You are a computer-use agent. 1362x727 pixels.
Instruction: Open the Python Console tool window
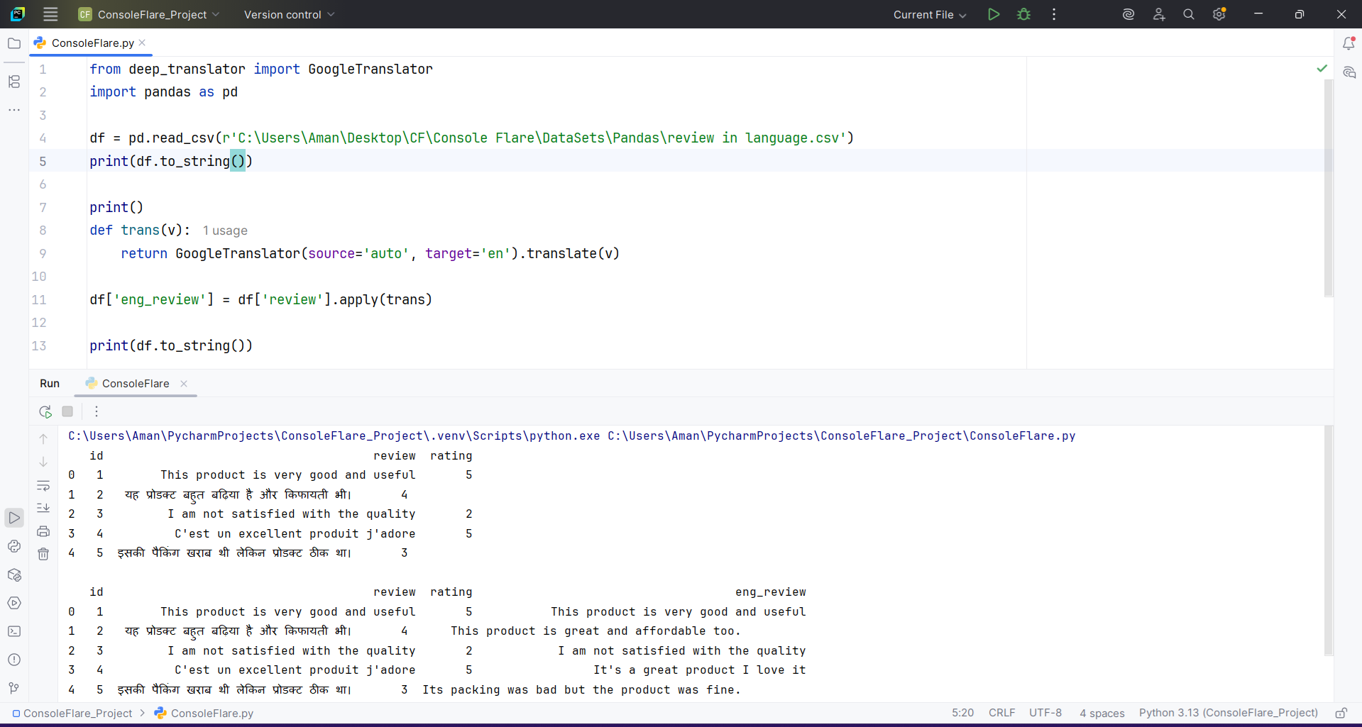[x=14, y=546]
